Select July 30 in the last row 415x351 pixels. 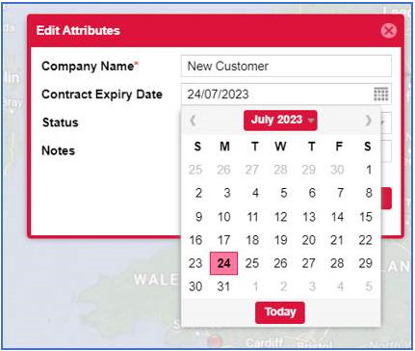point(195,286)
